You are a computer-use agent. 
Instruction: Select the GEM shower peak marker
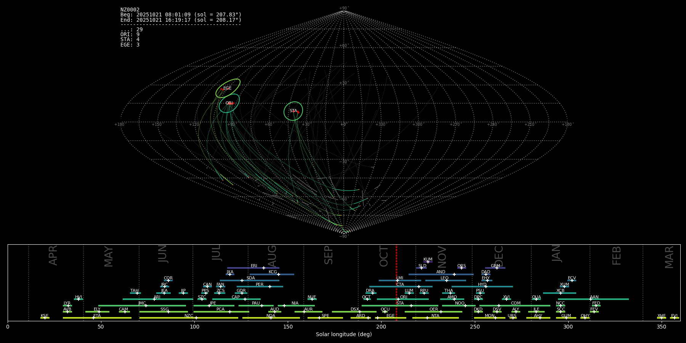click(x=497, y=268)
